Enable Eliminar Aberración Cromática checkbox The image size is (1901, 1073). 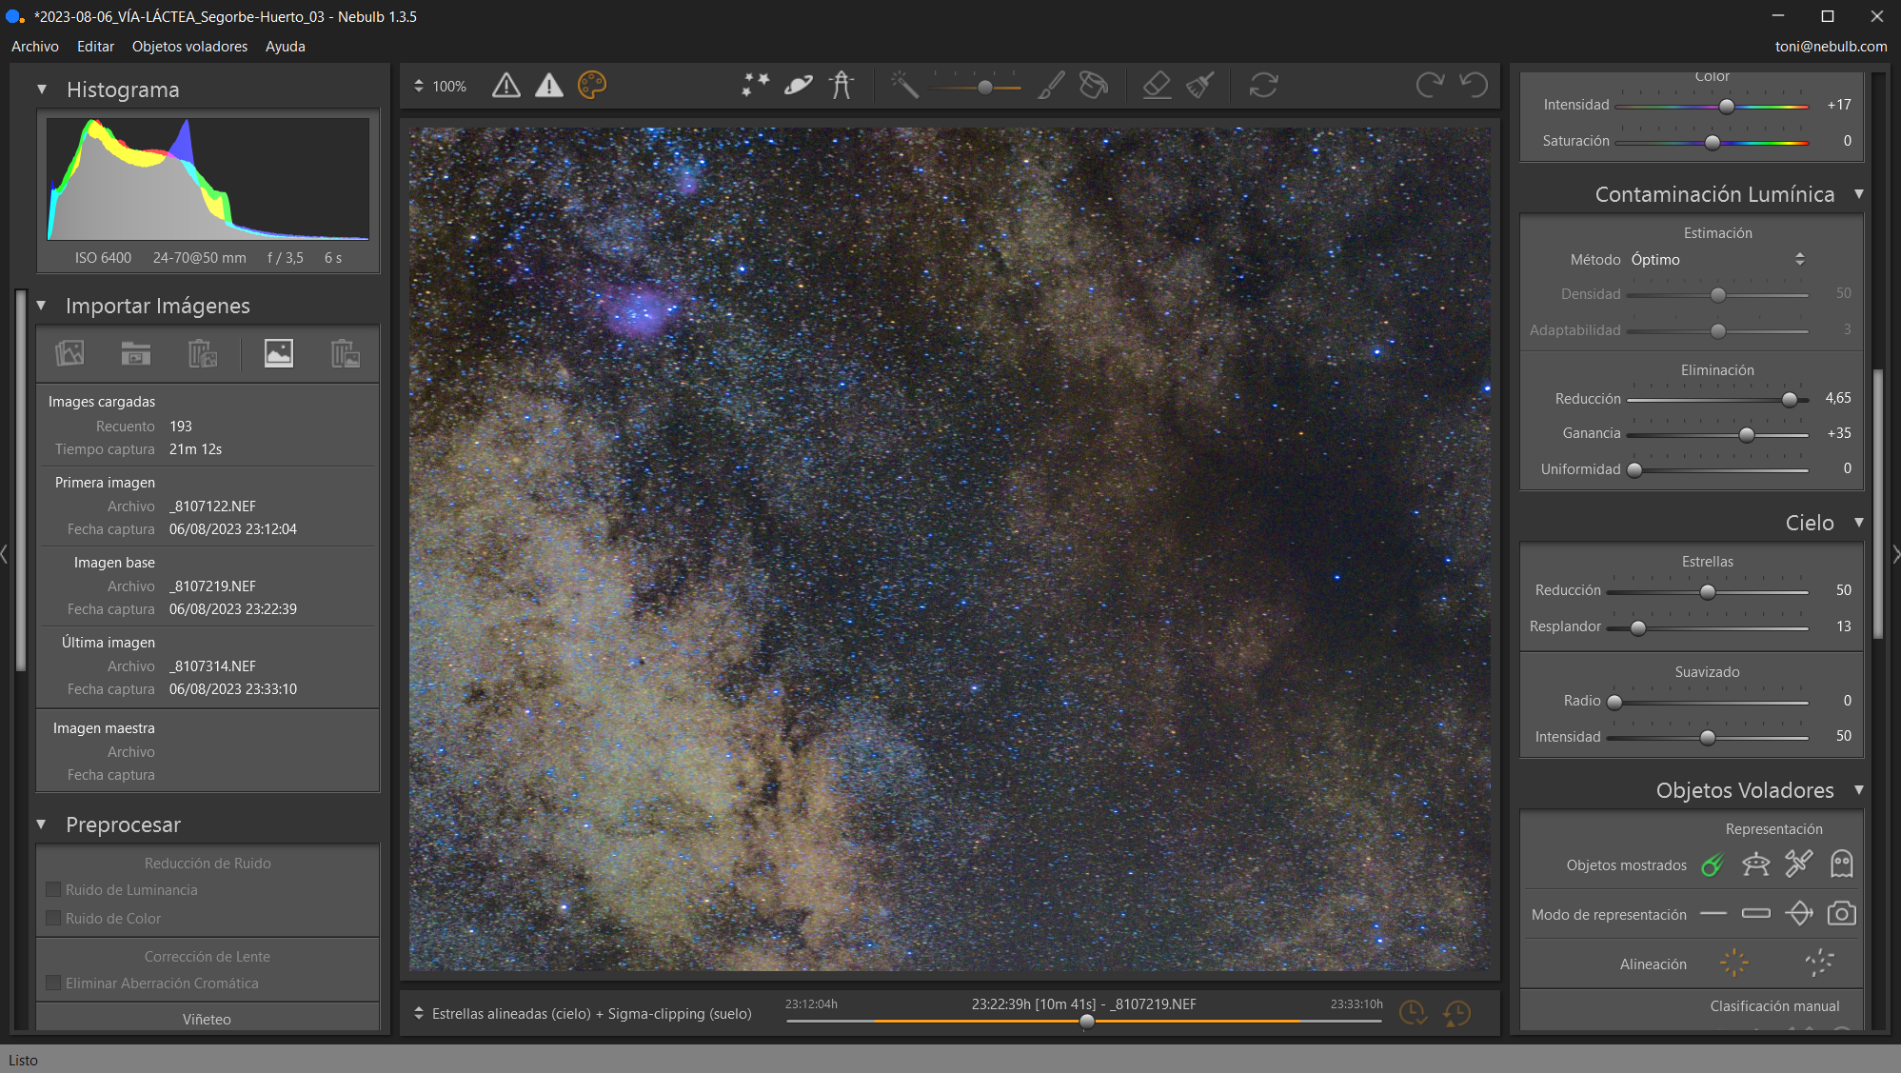point(54,983)
